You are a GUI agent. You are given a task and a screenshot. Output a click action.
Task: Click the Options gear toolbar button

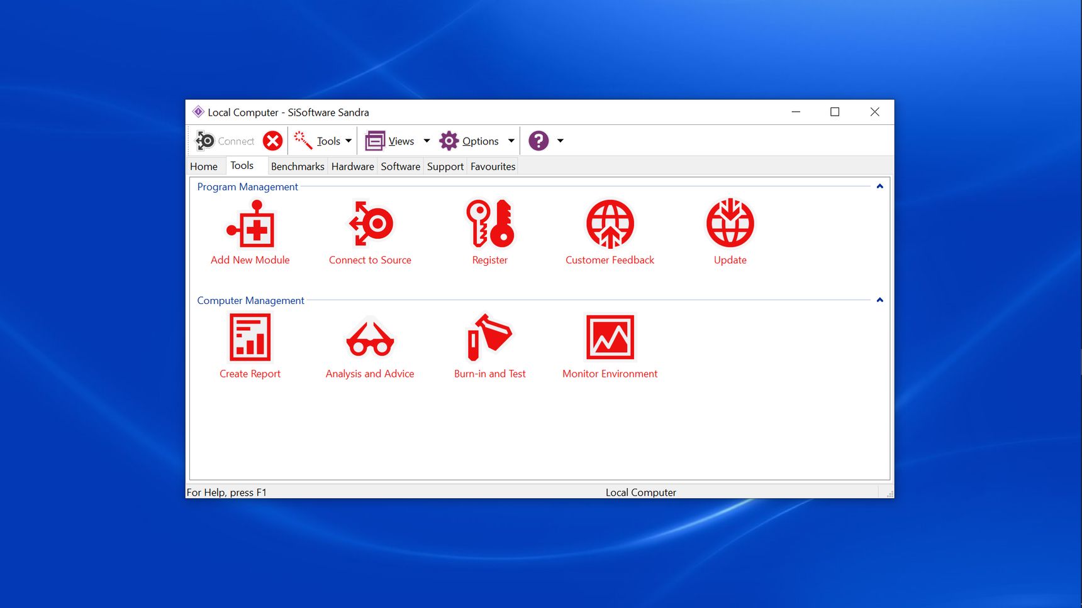coord(469,141)
